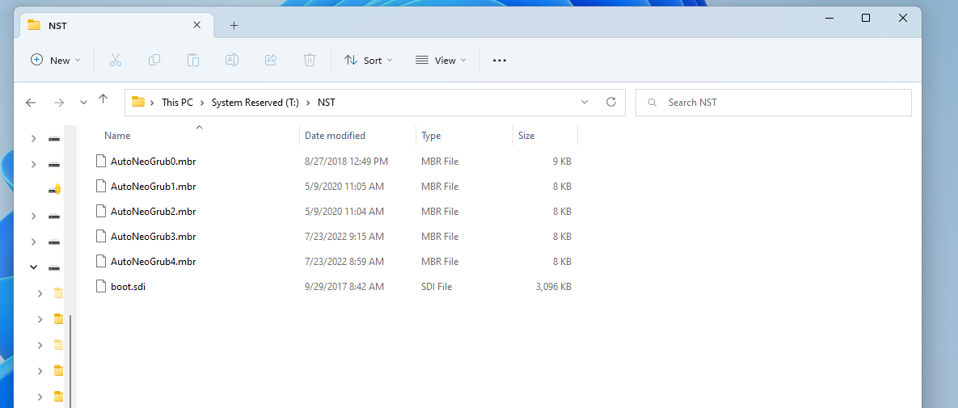Image resolution: width=958 pixels, height=408 pixels.
Task: Click the Forward navigation arrow
Action: (59, 103)
